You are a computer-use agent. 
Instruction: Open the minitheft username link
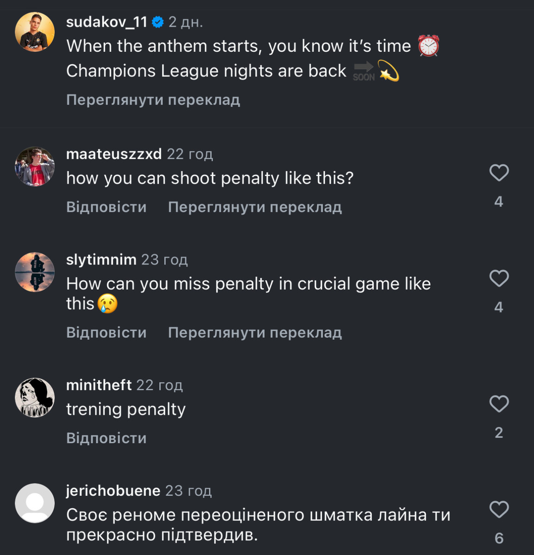[99, 385]
